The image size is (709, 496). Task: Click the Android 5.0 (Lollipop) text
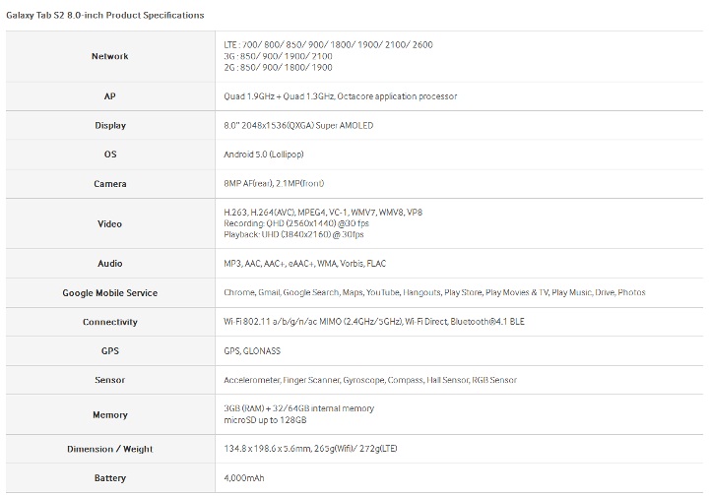[x=264, y=155]
